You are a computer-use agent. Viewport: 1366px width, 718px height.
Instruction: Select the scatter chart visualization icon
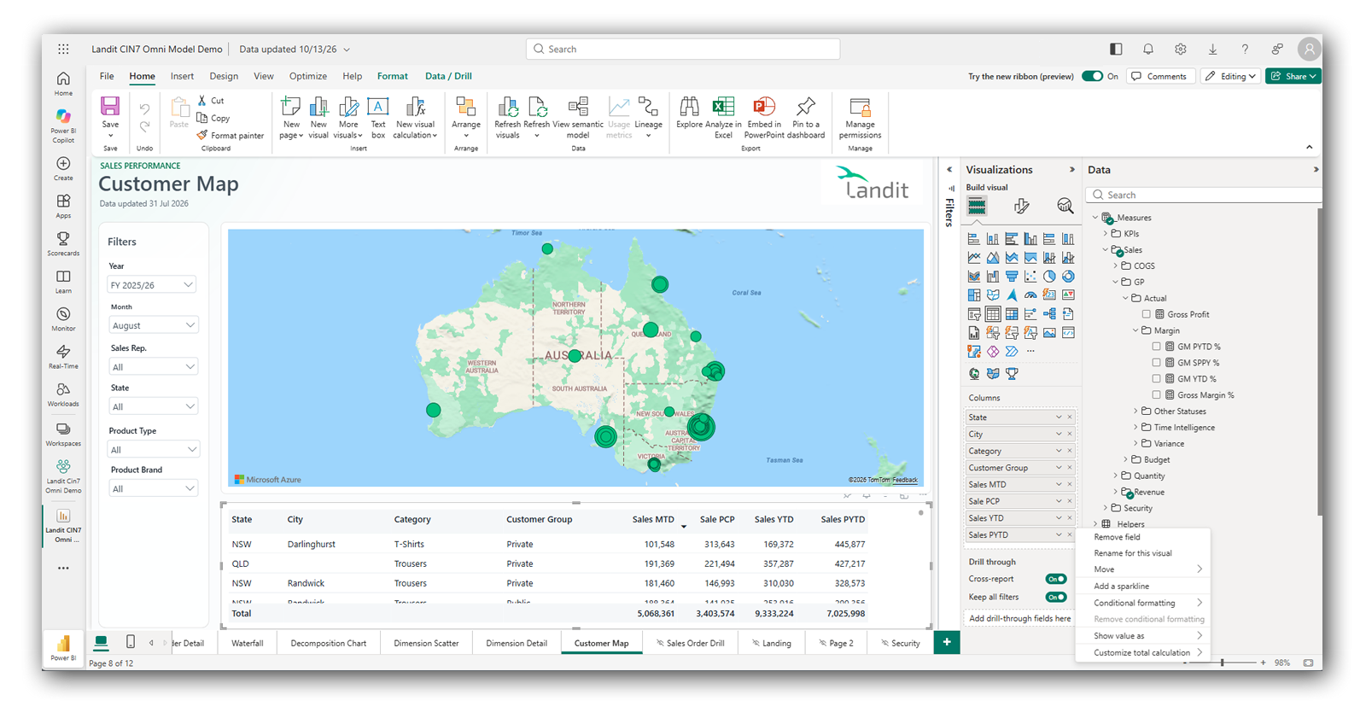[1030, 276]
